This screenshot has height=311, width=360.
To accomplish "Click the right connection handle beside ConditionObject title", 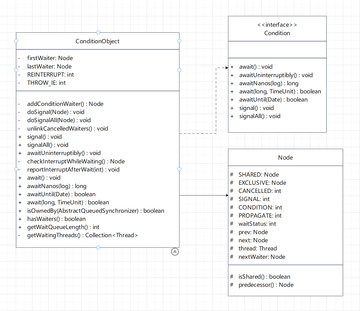I will [179, 41].
